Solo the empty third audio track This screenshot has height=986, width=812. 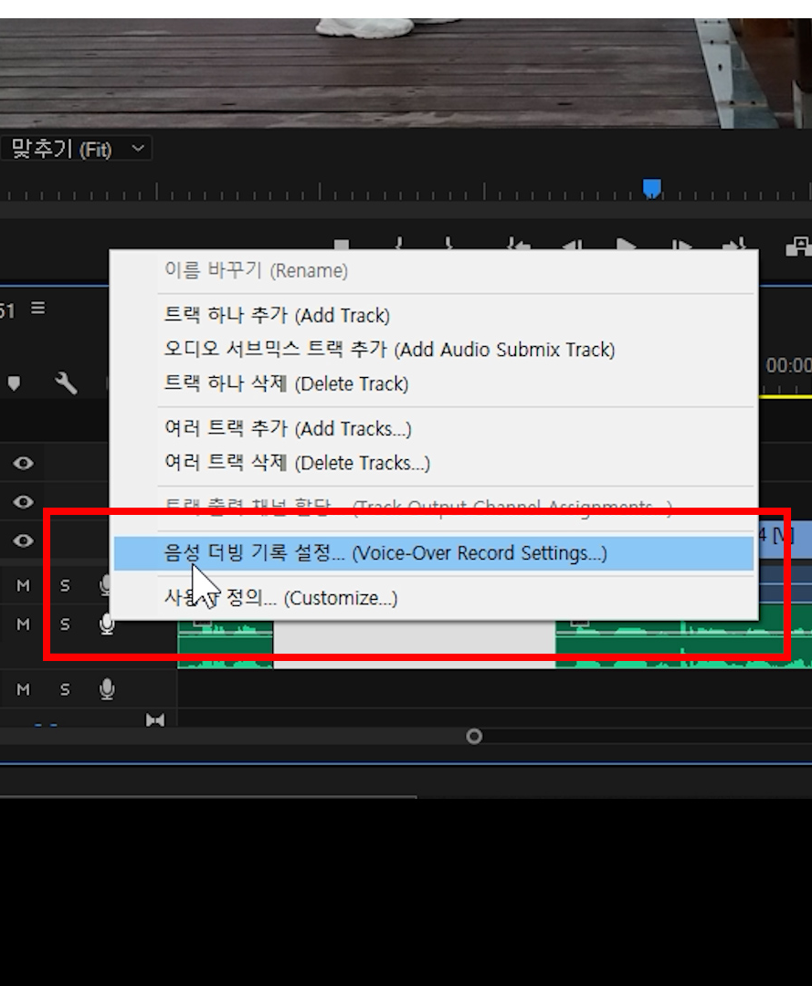point(65,690)
